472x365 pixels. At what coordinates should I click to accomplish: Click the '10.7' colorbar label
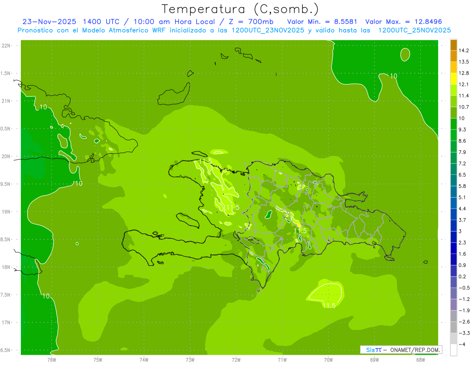coord(464,107)
